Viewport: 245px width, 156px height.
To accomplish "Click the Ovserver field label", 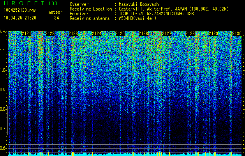I will (x=79, y=4).
